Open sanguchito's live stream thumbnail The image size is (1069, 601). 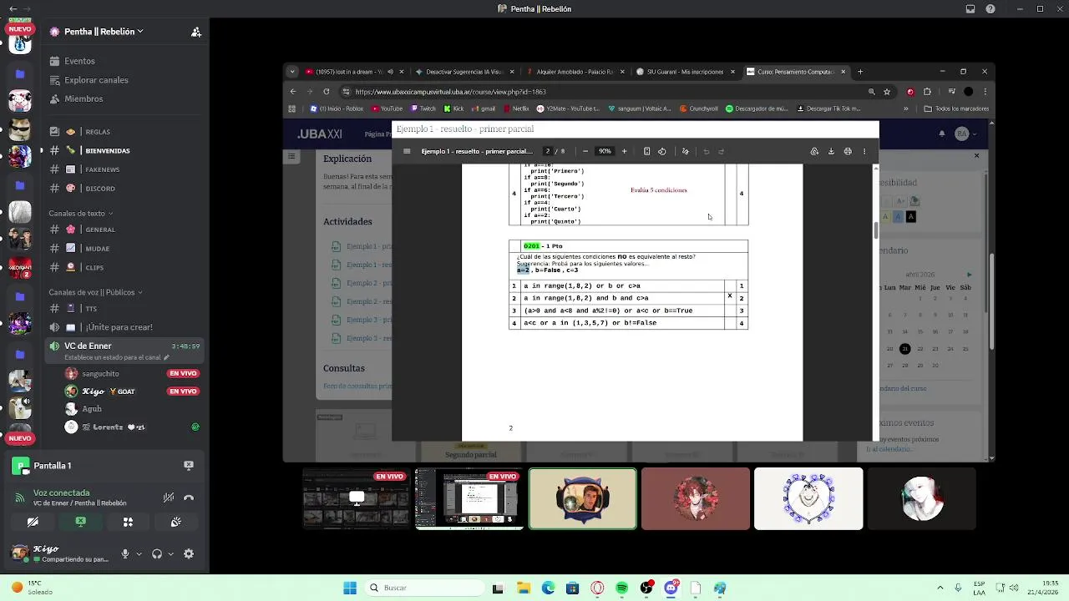coord(357,498)
